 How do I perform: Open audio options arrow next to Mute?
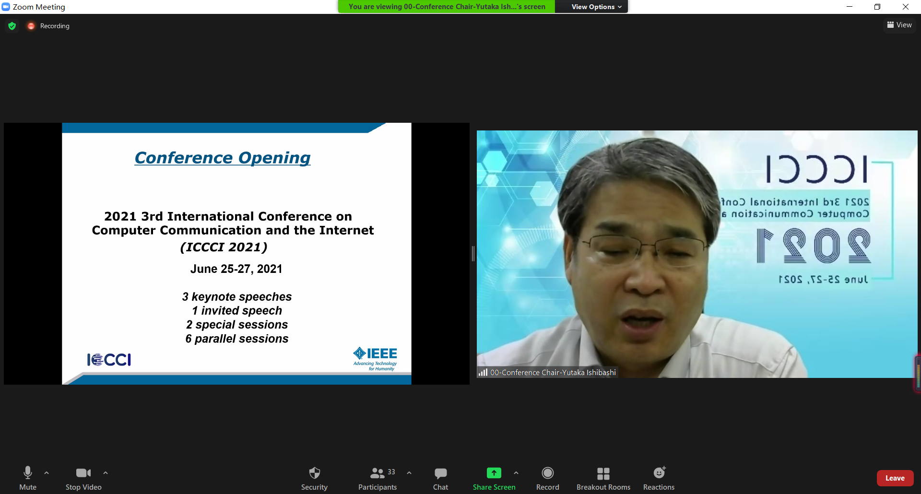(x=47, y=473)
